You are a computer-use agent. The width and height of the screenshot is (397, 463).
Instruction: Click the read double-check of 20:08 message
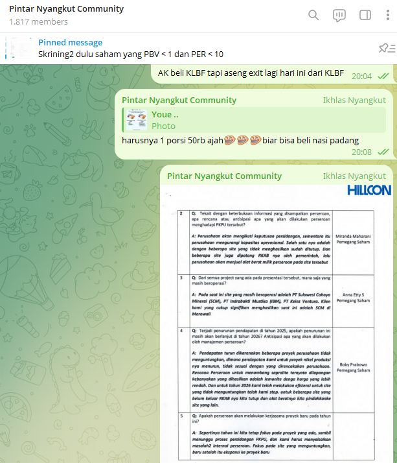383,152
